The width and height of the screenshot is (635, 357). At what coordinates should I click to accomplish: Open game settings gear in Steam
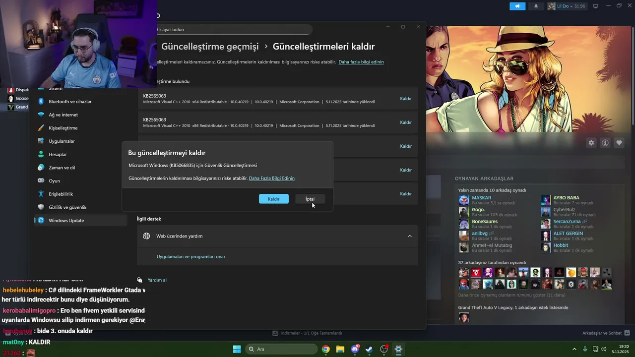591,143
